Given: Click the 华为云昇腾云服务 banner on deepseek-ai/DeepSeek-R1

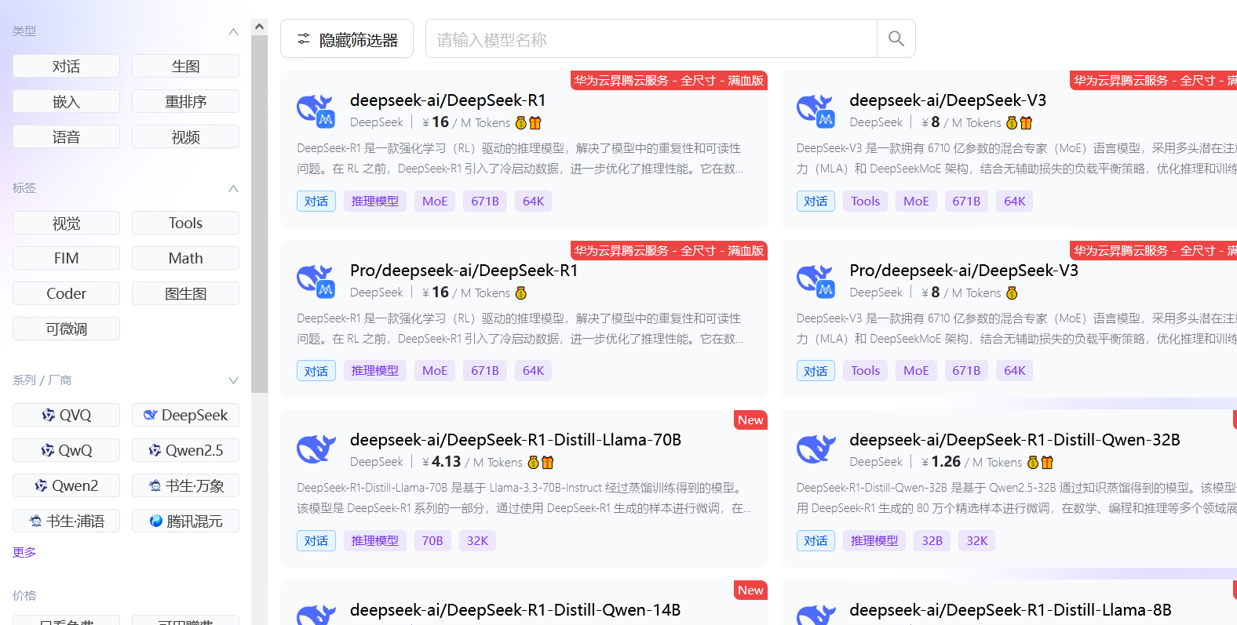Looking at the screenshot, I should [669, 80].
